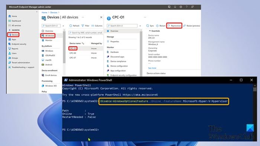Collapse the CPC-O1 menu with the chevron
Image resolution: width=260 pixels, height=146 pixels.
[140, 26]
